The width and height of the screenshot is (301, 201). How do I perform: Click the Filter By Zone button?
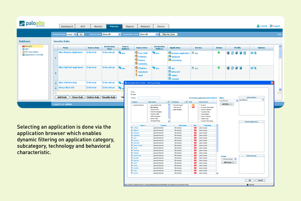click(x=169, y=35)
